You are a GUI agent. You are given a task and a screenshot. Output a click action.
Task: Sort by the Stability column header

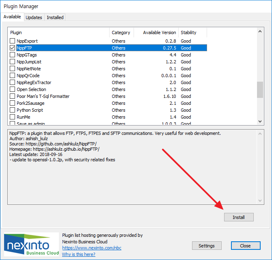[x=193, y=32]
